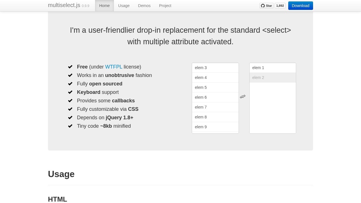Screen dimensions: 361x203
Task: Click the checkmark next to Keyboard support
Action: point(70,92)
